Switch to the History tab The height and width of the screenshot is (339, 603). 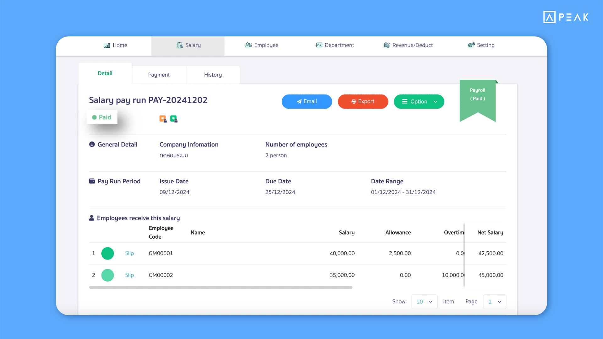(x=213, y=74)
